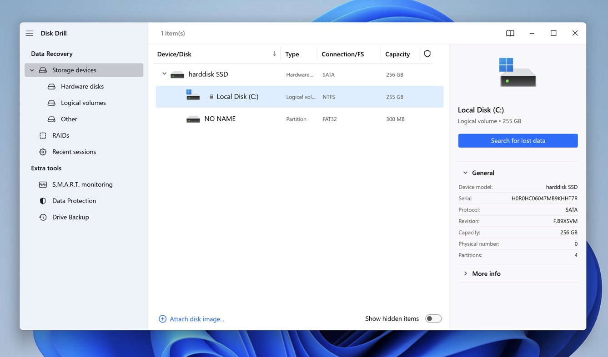
Task: Click the RAIDs dashed square icon
Action: click(x=43, y=135)
